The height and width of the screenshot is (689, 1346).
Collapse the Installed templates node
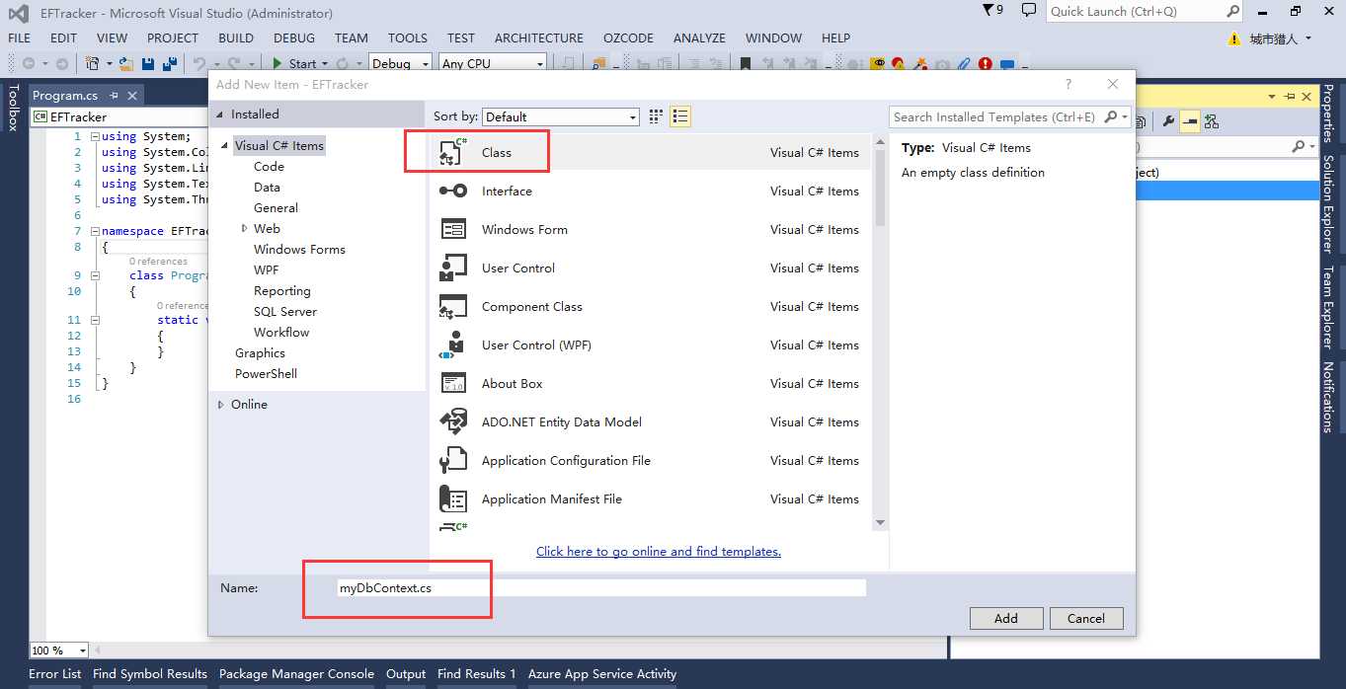[x=220, y=115]
